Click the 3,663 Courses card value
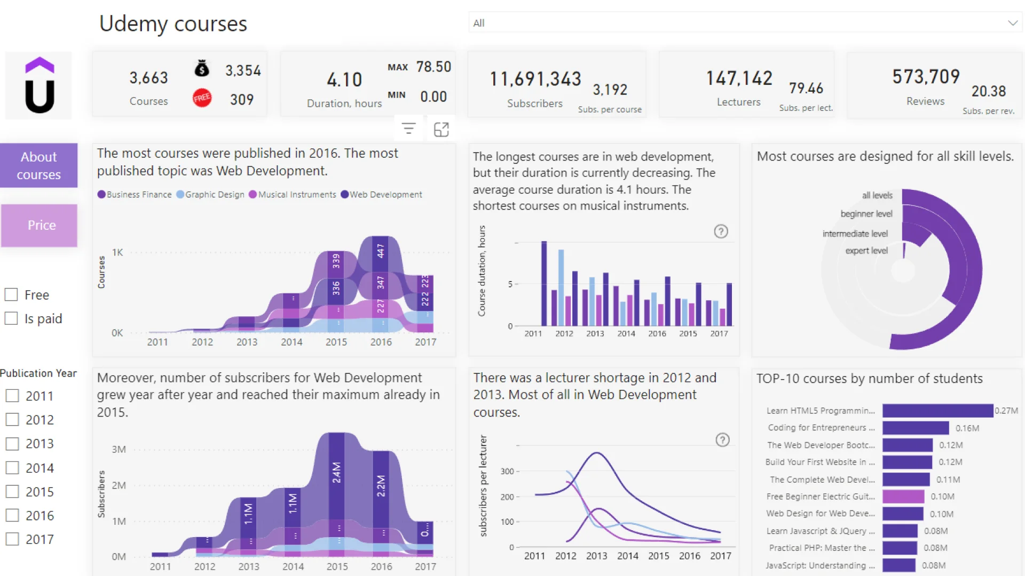 (148, 78)
